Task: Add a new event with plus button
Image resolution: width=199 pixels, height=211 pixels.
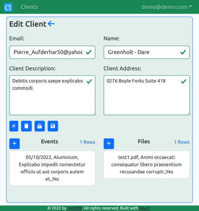Action: coord(14,144)
